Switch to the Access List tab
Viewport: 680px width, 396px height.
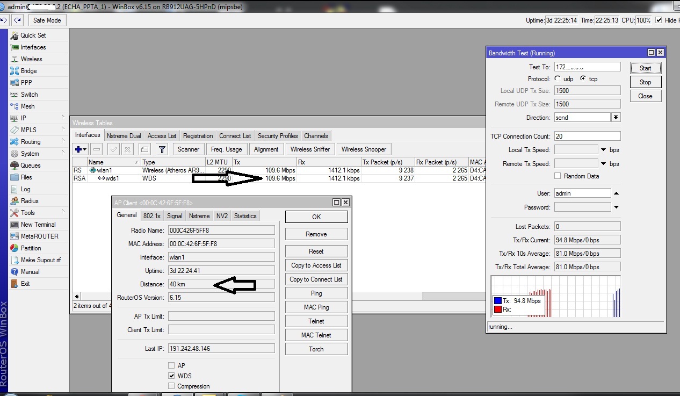[x=162, y=136]
